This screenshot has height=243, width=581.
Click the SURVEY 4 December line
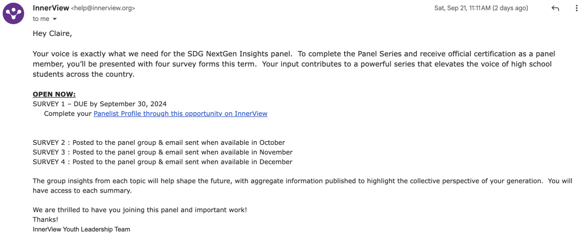162,162
